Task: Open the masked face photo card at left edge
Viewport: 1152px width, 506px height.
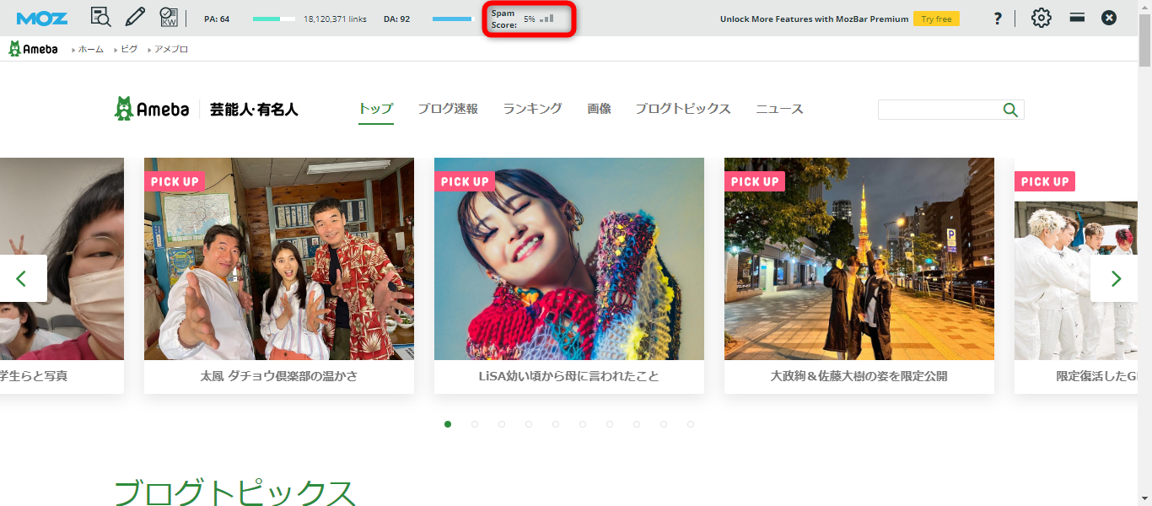Action: pyautogui.click(x=62, y=259)
